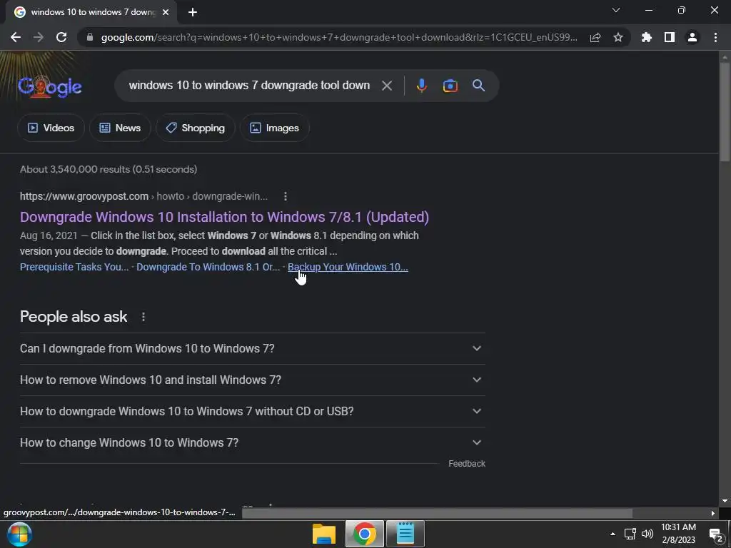Open volume control tray icon
731x548 pixels.
point(647,534)
